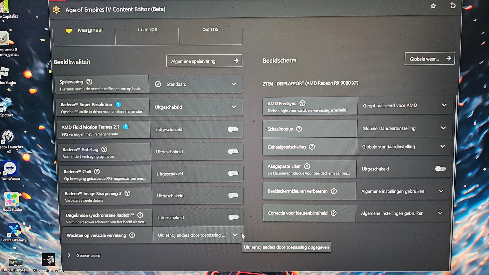
Task: Open help for AMD Fluid Motion Frames 2.1
Action: click(126, 127)
